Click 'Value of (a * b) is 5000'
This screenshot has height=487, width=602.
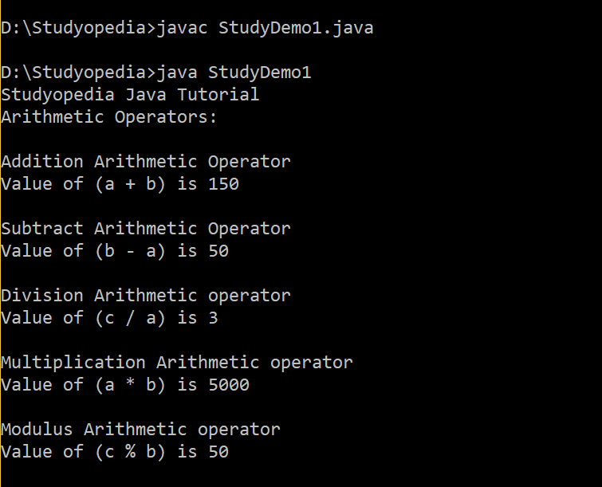(125, 385)
